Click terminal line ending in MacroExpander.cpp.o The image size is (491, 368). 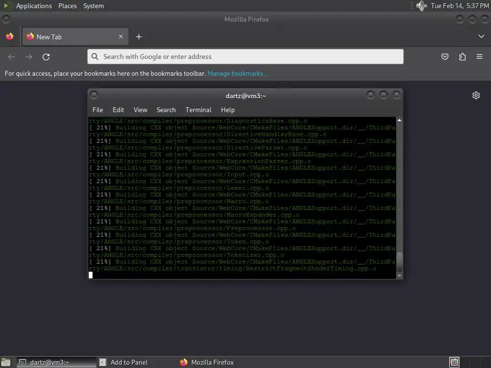(x=194, y=215)
